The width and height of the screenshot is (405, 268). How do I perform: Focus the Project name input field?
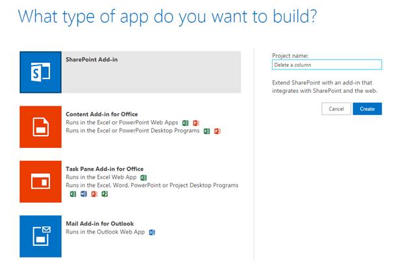pos(326,64)
